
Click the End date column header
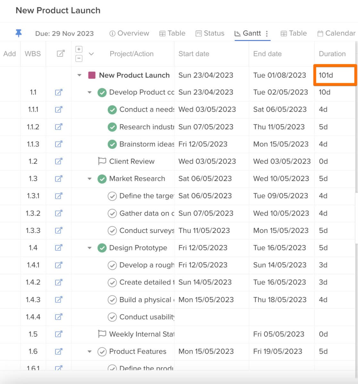point(268,54)
